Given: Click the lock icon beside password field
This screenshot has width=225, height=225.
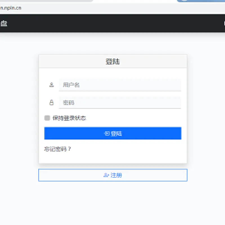Looking at the screenshot, I should 51,103.
